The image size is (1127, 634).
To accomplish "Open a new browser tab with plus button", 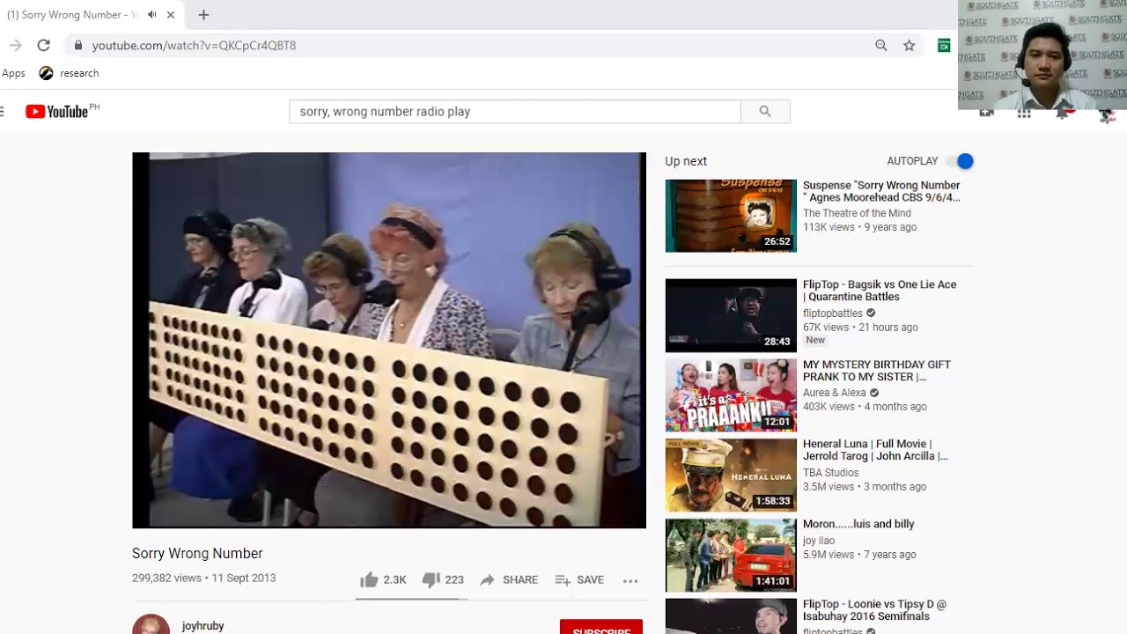I will click(203, 15).
